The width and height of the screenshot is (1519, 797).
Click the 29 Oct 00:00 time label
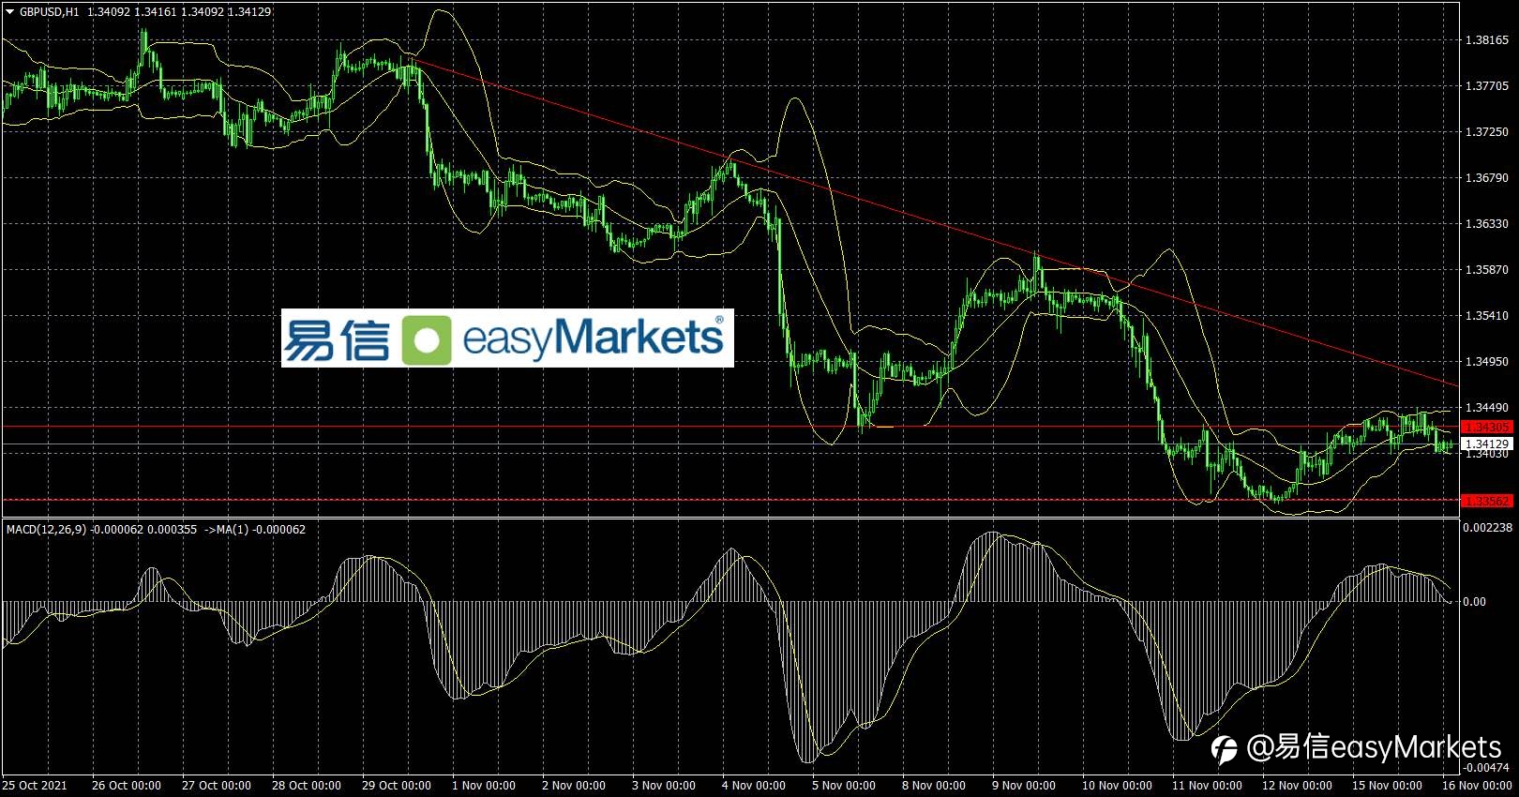tap(397, 786)
